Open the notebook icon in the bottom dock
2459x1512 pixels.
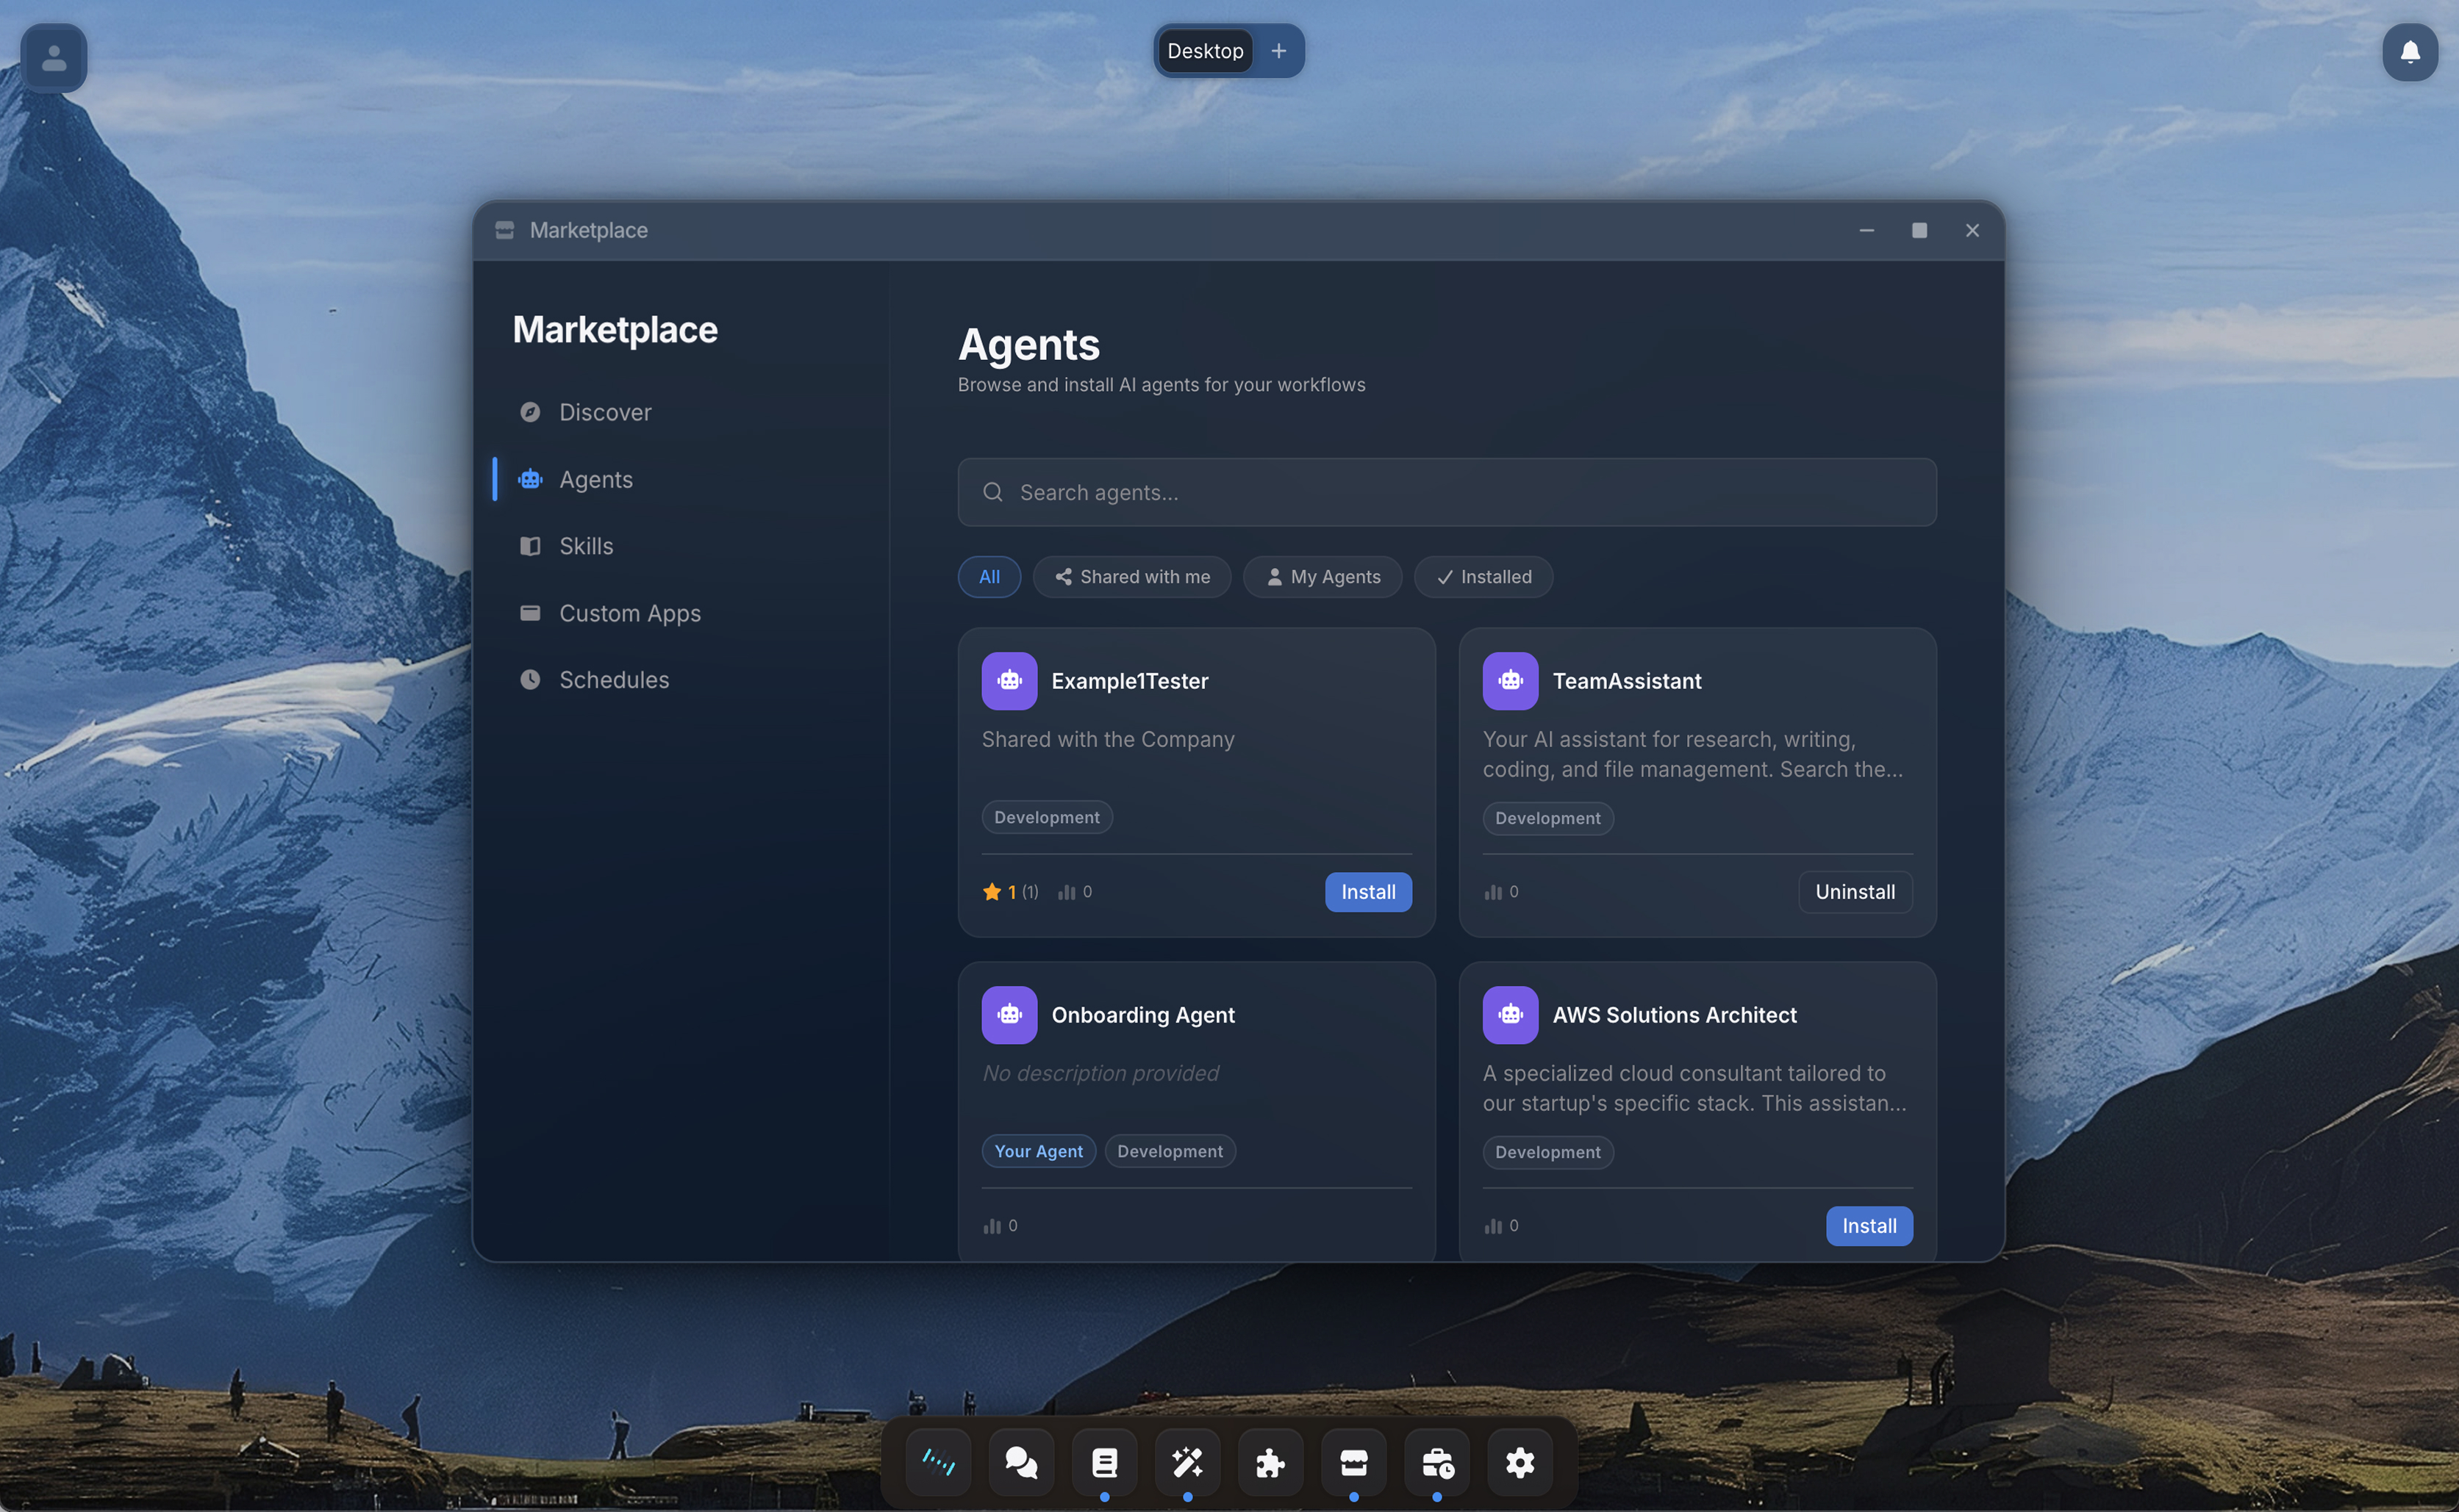click(1103, 1462)
